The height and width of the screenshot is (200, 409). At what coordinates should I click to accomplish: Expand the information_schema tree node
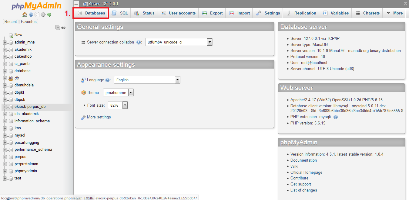5,121
